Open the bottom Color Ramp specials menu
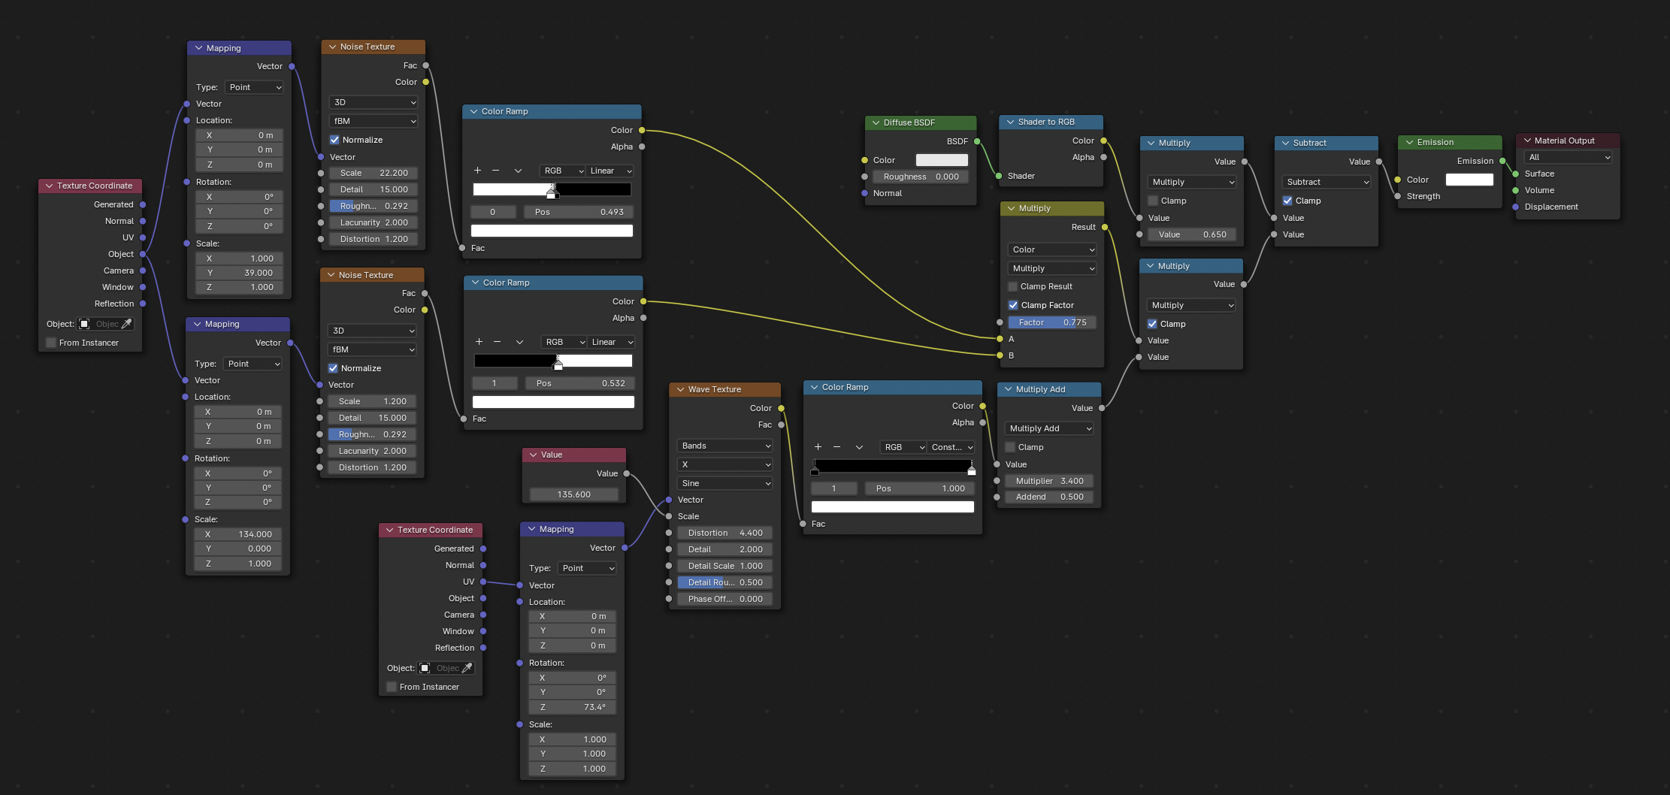 pos(859,446)
